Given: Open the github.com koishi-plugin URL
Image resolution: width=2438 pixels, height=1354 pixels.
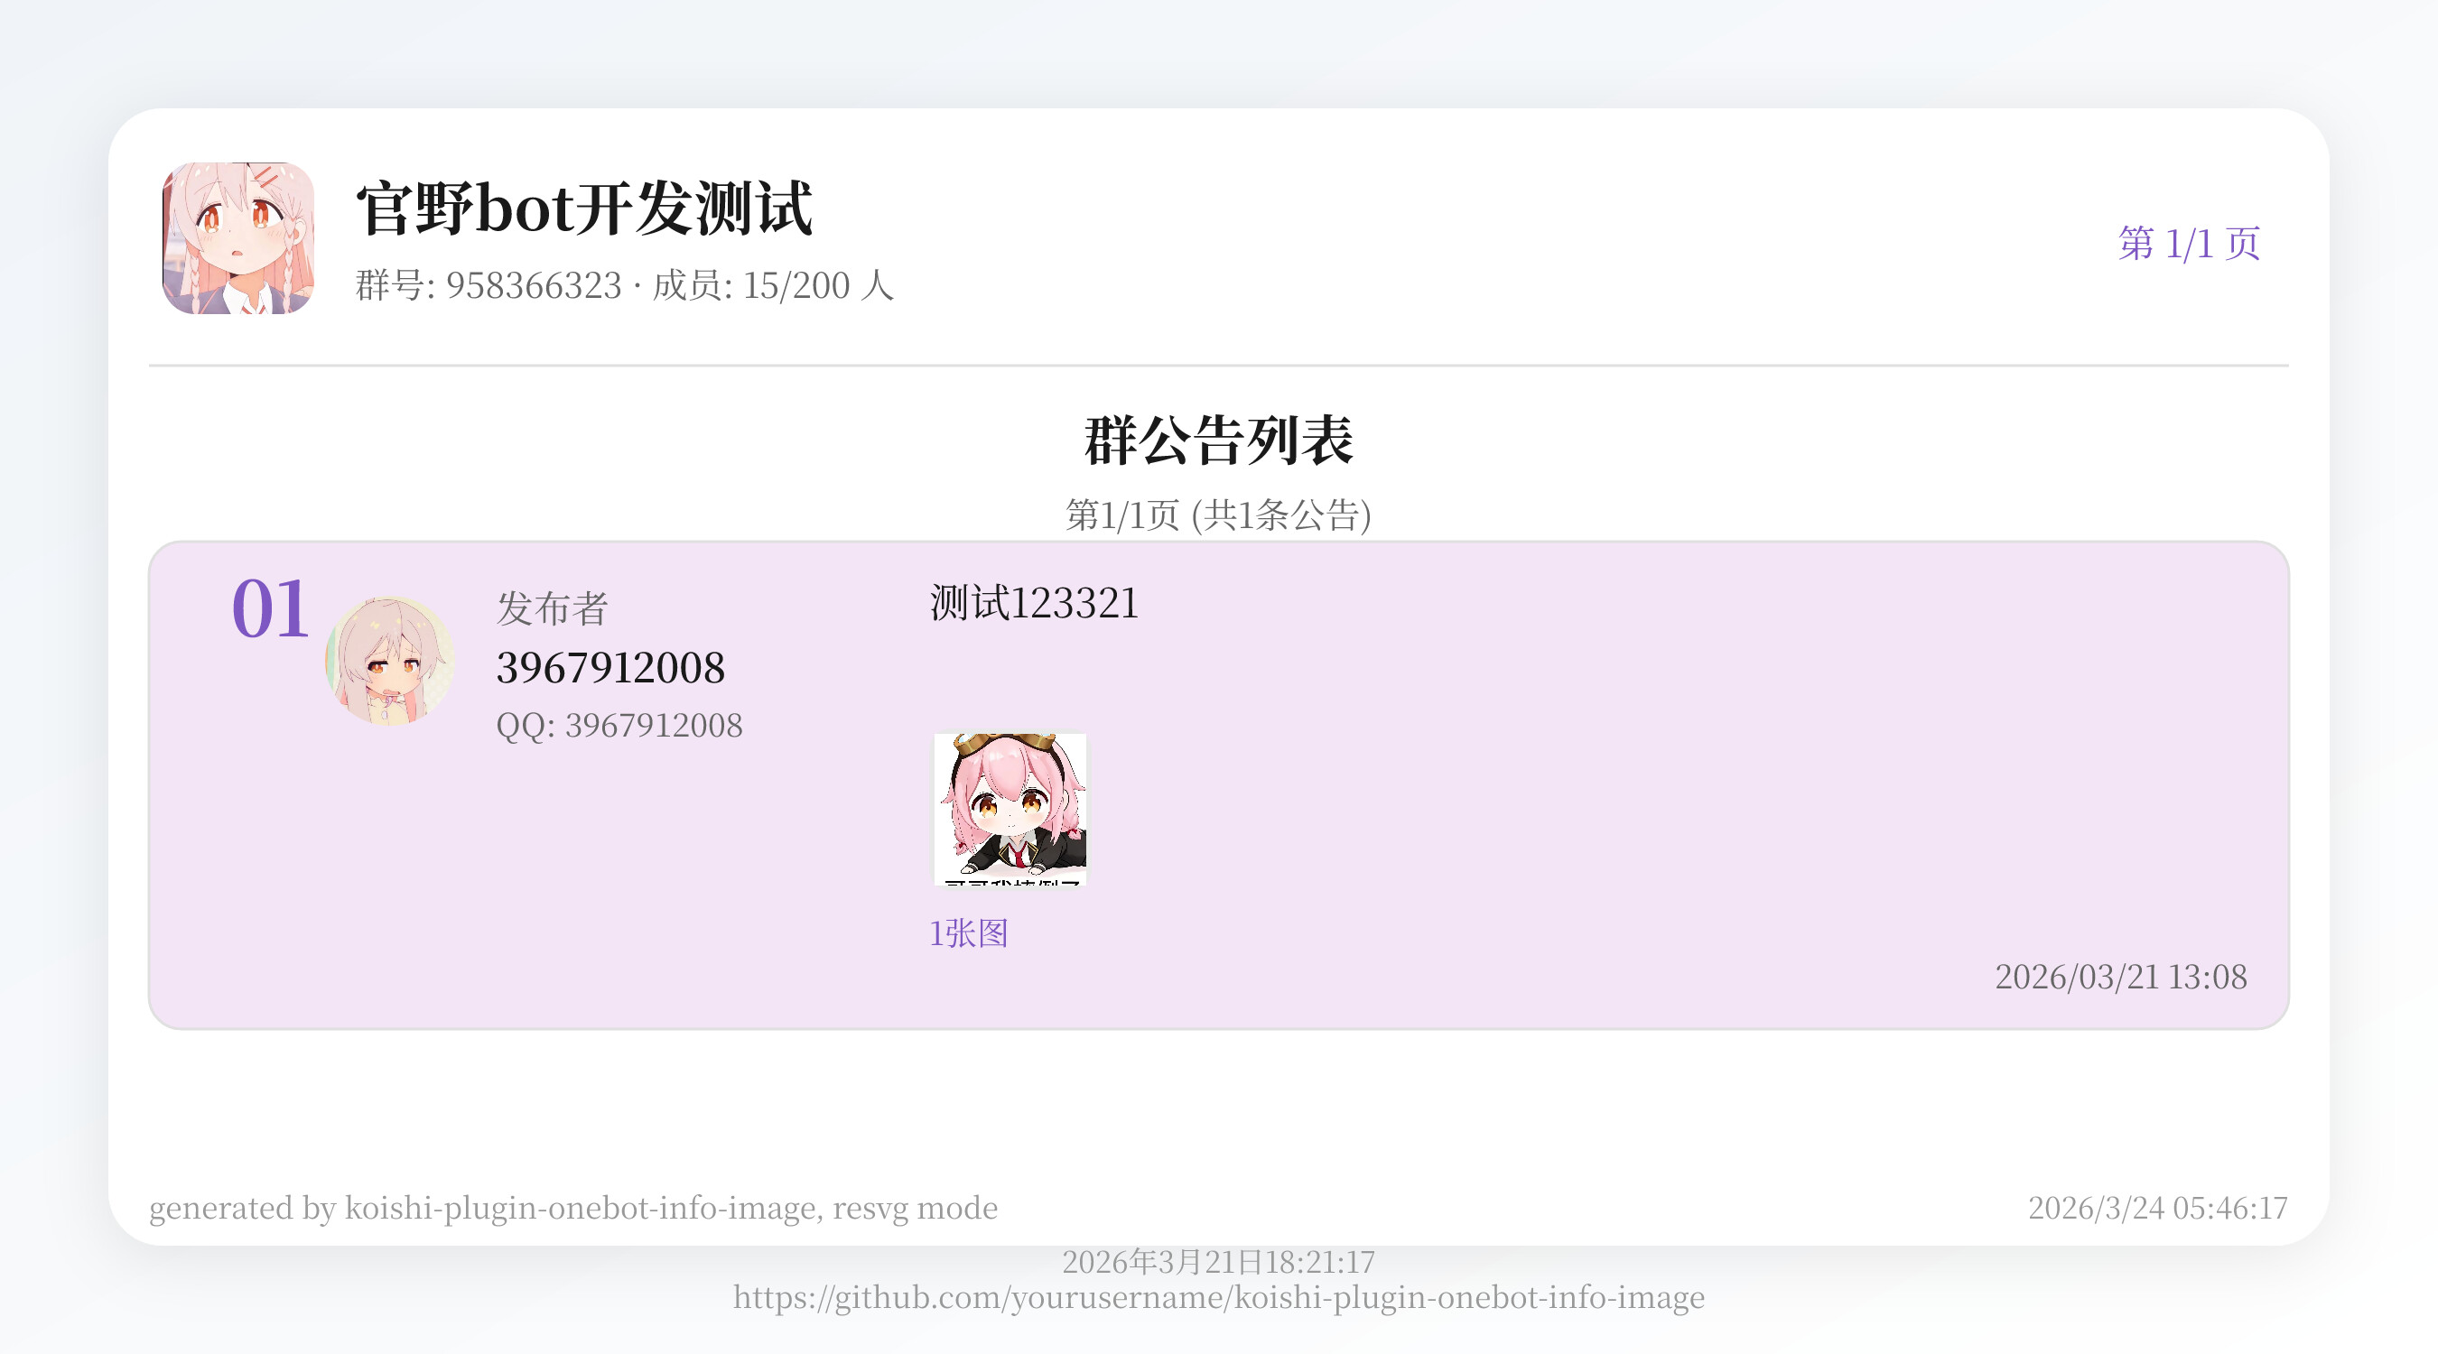Looking at the screenshot, I should pyautogui.click(x=1218, y=1297).
